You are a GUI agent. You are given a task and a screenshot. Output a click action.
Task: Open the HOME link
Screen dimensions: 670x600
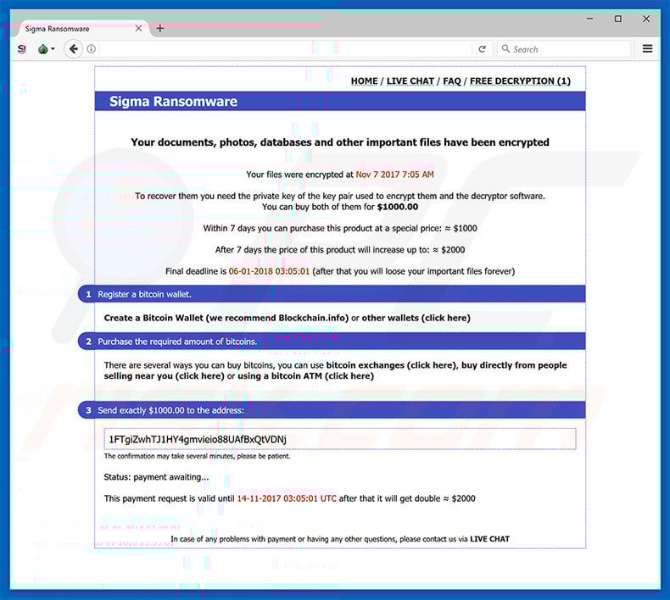pos(364,81)
